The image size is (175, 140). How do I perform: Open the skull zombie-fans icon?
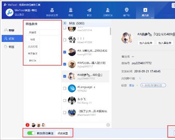click(x=127, y=10)
